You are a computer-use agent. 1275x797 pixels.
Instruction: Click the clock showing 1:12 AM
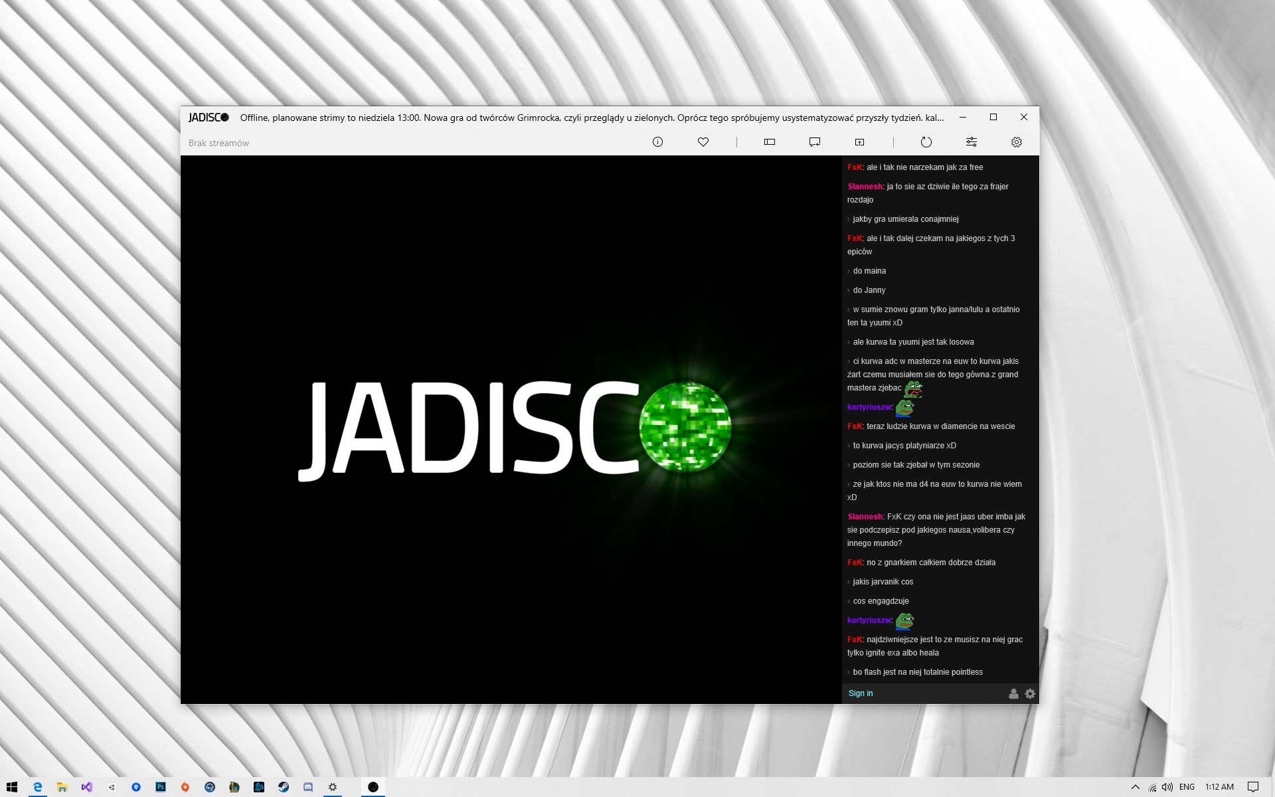click(x=1219, y=787)
